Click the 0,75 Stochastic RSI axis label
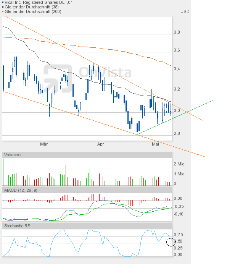This screenshot has height=264, width=248. pyautogui.click(x=178, y=235)
